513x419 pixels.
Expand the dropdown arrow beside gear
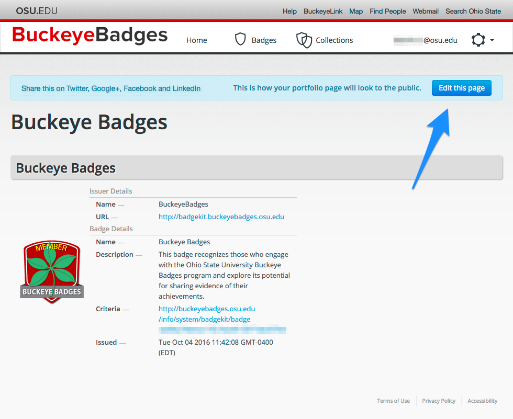[492, 40]
